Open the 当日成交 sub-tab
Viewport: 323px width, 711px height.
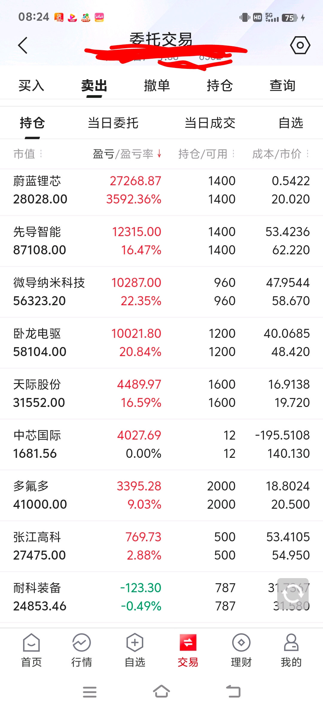point(210,123)
